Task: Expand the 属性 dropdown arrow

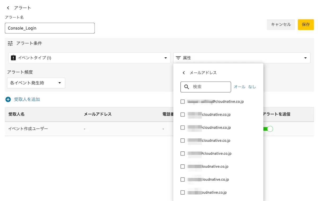Action: (x=305, y=58)
